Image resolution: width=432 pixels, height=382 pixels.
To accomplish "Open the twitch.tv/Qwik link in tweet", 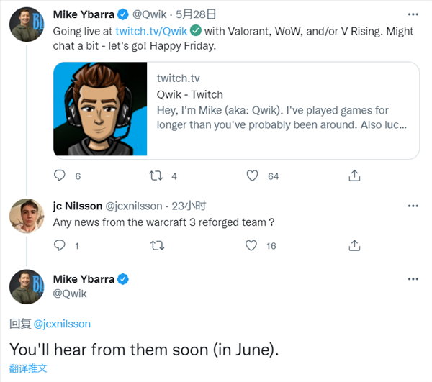I will click(151, 31).
